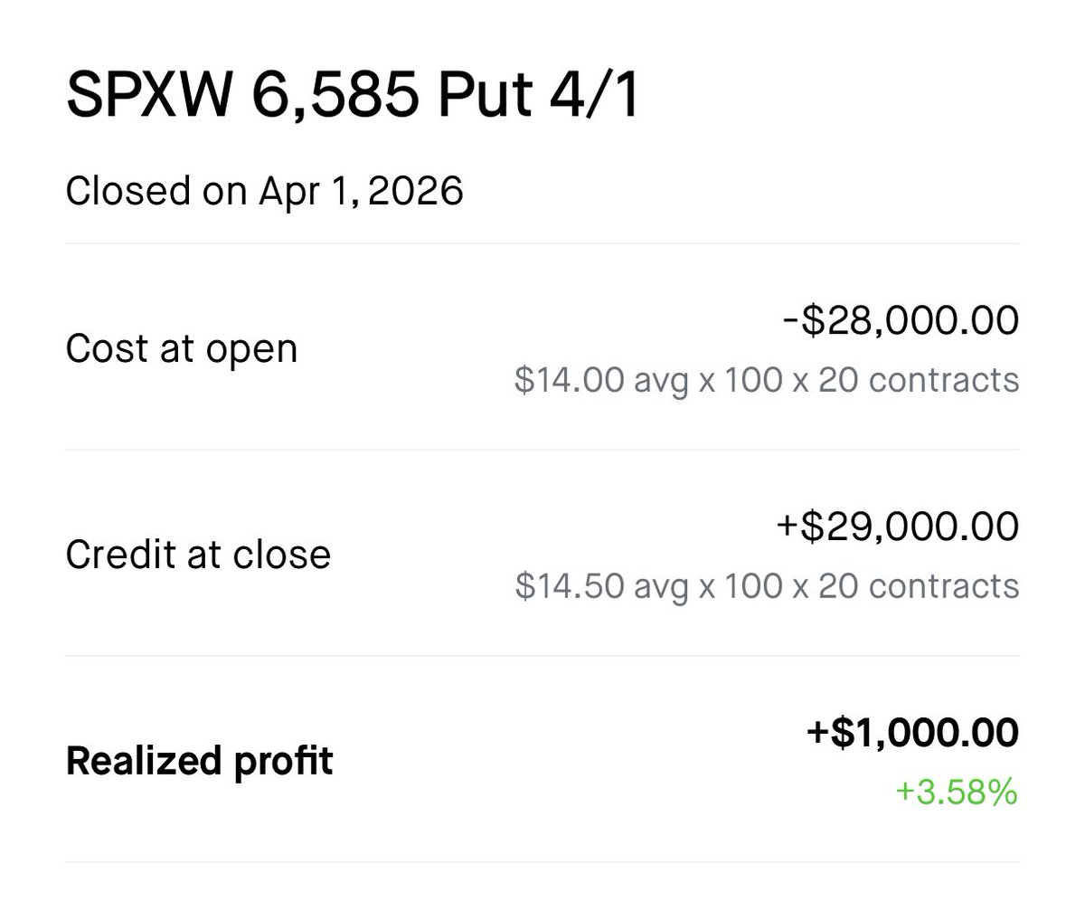Click the Credit at close label
Screen dimensions: 1085x921
(198, 555)
